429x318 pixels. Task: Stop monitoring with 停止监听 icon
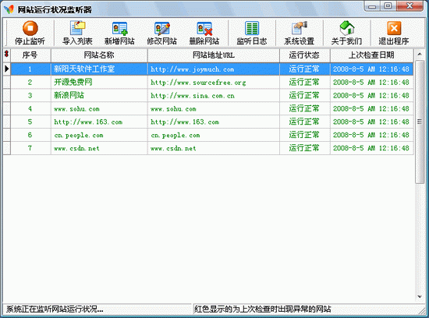coord(30,33)
